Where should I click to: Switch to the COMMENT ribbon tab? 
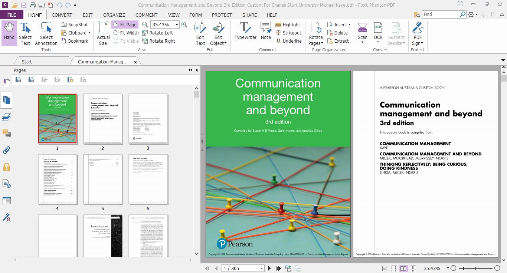click(x=146, y=15)
